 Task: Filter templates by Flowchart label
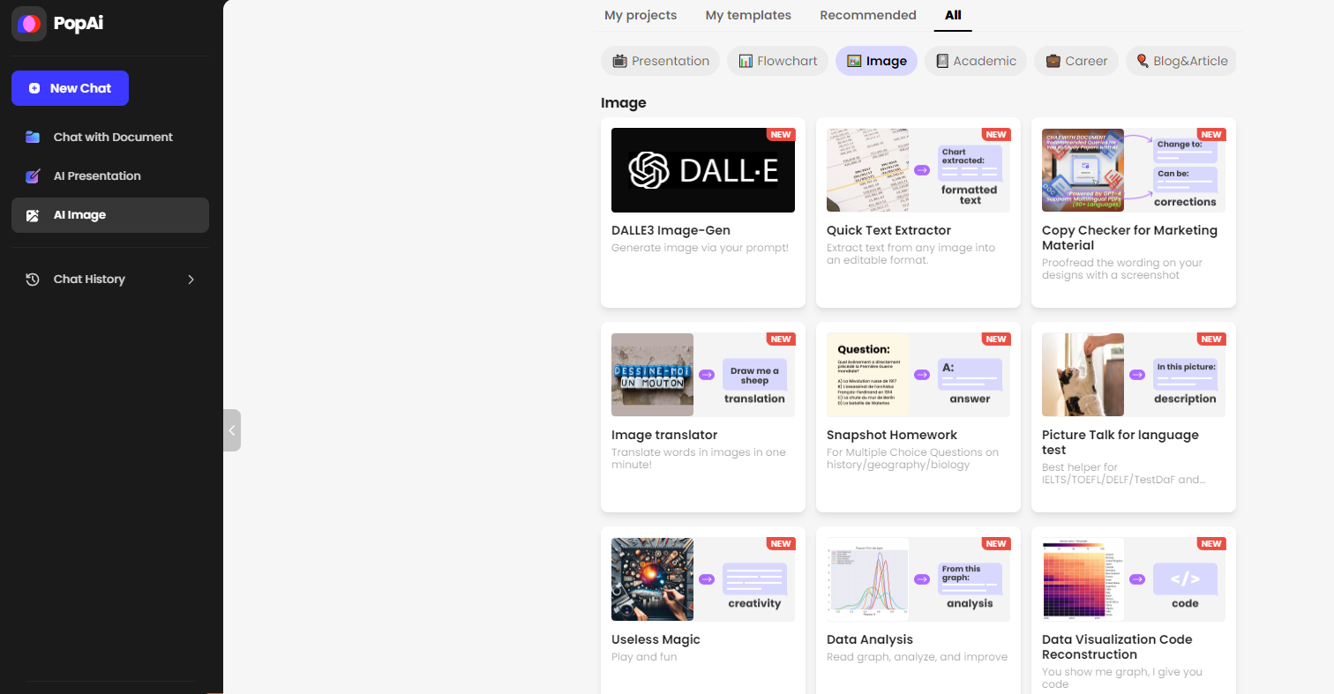coord(787,61)
